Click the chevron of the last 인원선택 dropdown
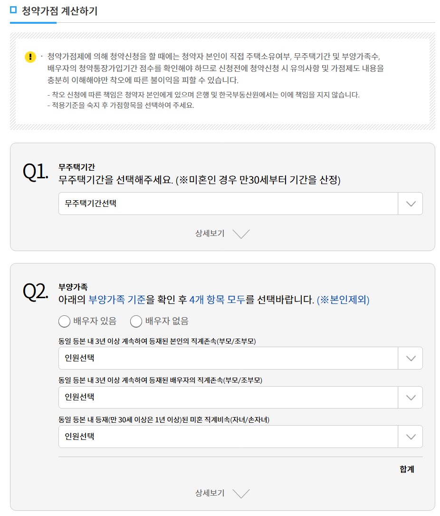440x516 pixels. [410, 437]
